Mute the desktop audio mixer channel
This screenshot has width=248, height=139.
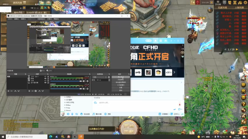click(x=84, y=89)
